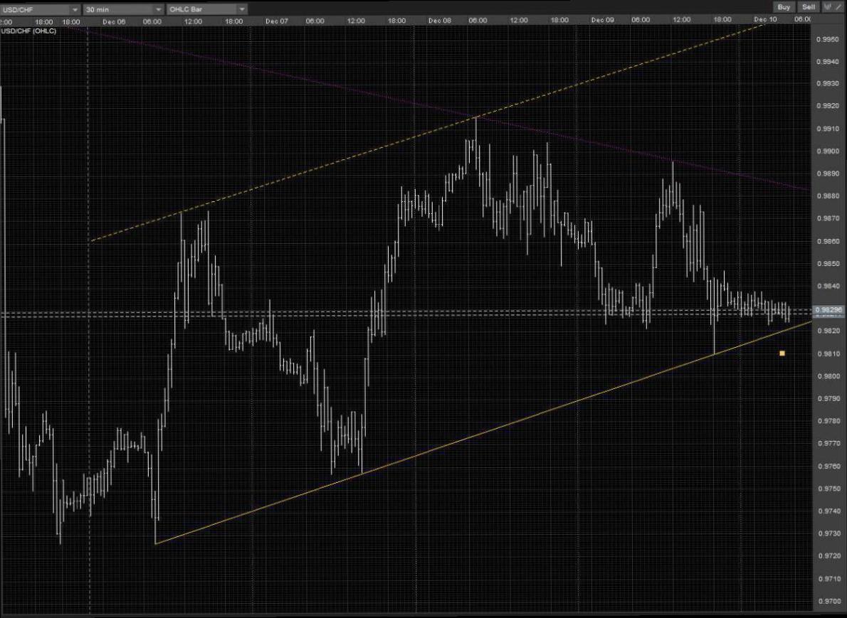Click the Buy button
This screenshot has height=618, width=847.
(x=784, y=7)
